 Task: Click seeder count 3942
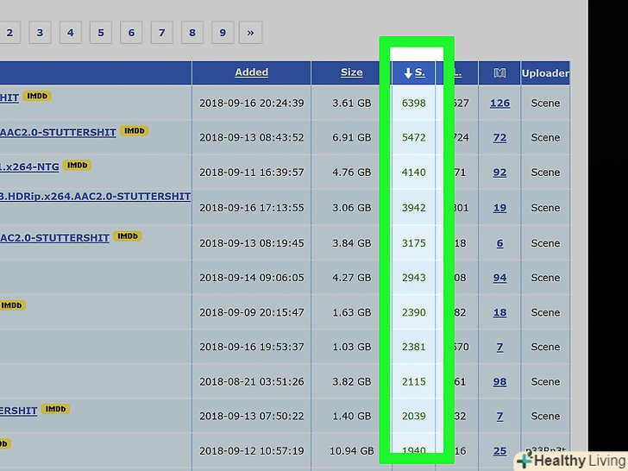pos(414,208)
